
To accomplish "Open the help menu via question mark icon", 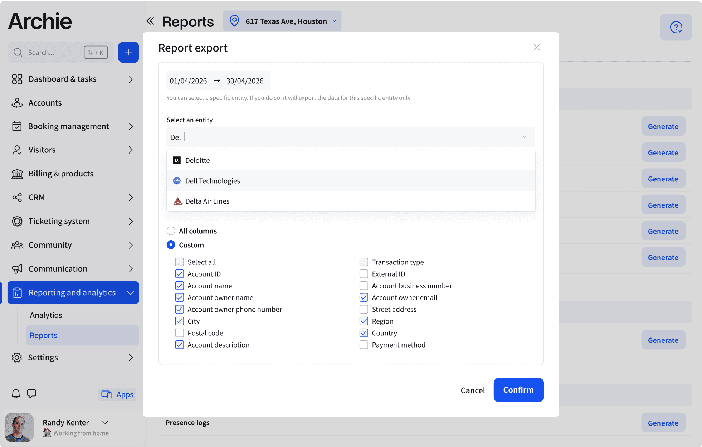I will [x=676, y=27].
